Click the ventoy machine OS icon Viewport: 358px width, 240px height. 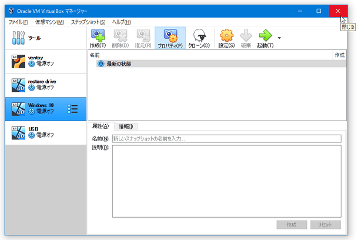click(x=18, y=62)
